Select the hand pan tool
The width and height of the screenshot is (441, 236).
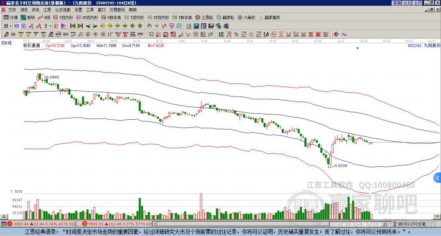pos(149,26)
